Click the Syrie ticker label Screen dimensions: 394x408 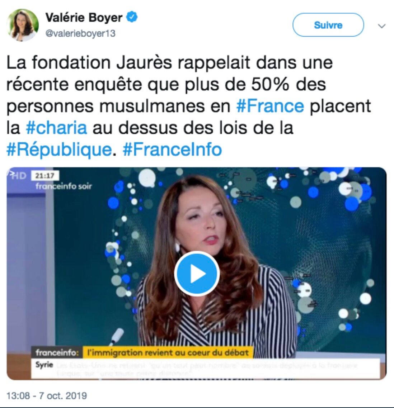pyautogui.click(x=44, y=365)
